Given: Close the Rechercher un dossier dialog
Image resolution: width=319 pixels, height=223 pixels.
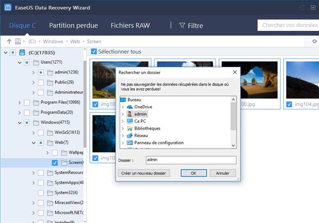Looking at the screenshot, I should point(235,72).
